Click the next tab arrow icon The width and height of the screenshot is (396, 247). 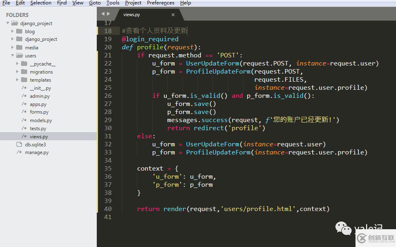pyautogui.click(x=108, y=14)
